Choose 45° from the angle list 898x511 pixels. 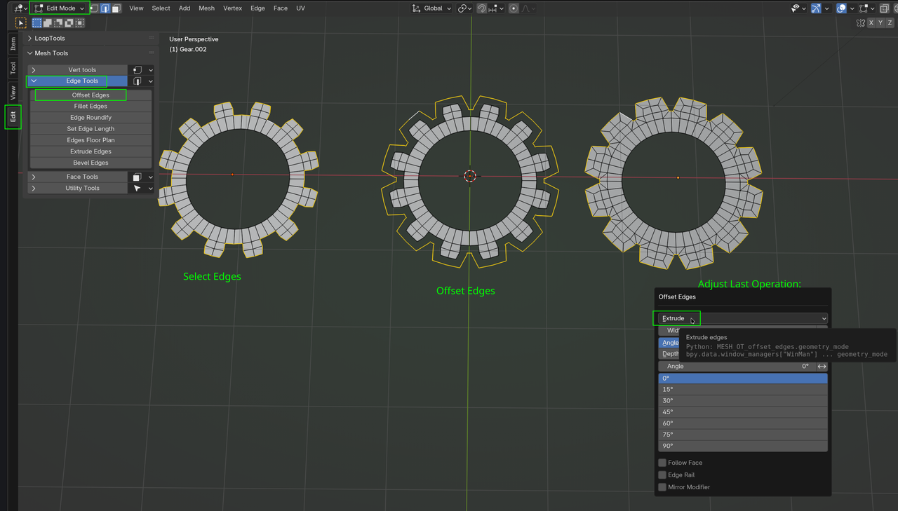(x=742, y=411)
